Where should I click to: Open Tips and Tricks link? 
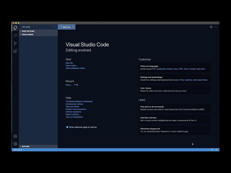tap(72, 107)
